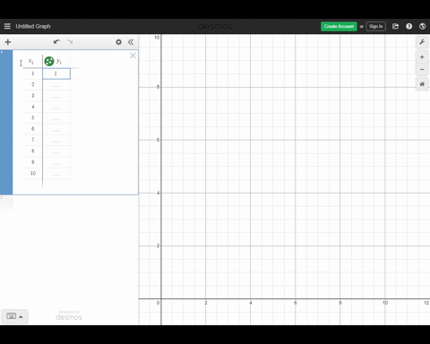Viewport: 430px width, 344px height.
Task: Expand keypad arrow toggle
Action: click(21, 317)
